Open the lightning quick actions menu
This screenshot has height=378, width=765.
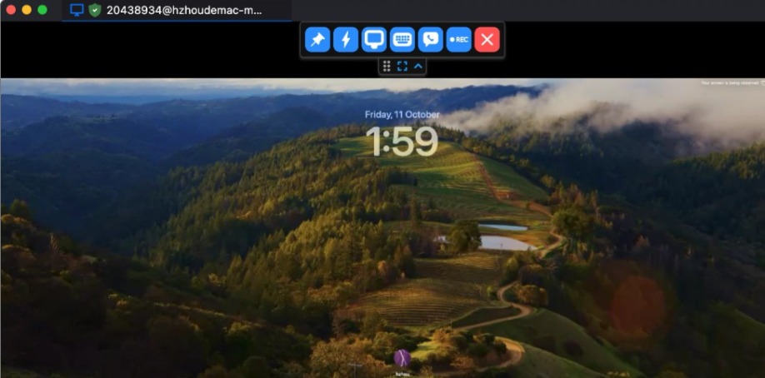346,39
